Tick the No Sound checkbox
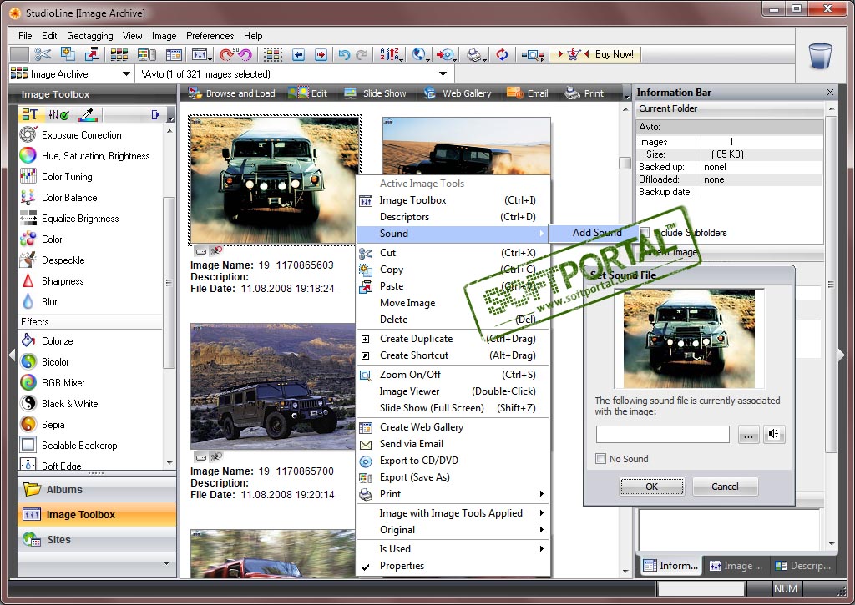The image size is (855, 605). [601, 458]
